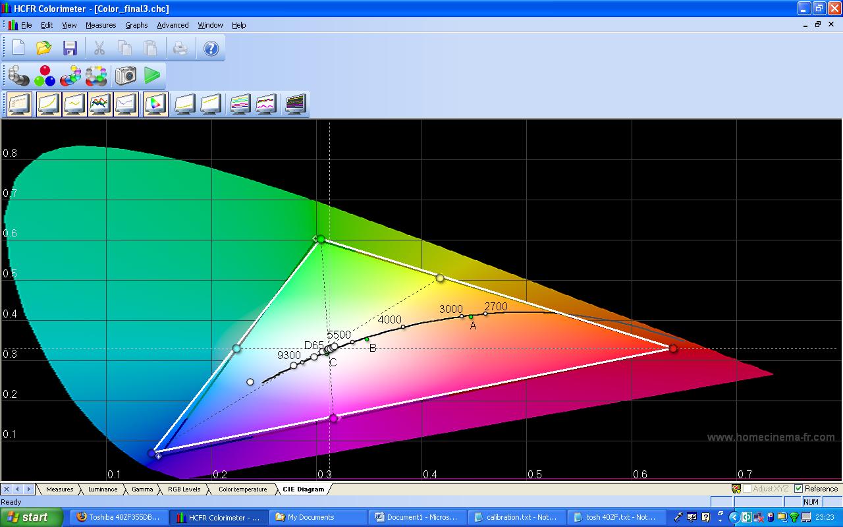The width and height of the screenshot is (843, 527).
Task: Start continuous measures with the green play arrow
Action: 152,76
